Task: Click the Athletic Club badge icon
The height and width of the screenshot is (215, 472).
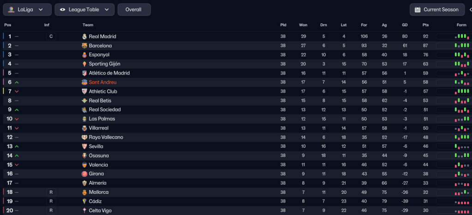Action: point(84,92)
